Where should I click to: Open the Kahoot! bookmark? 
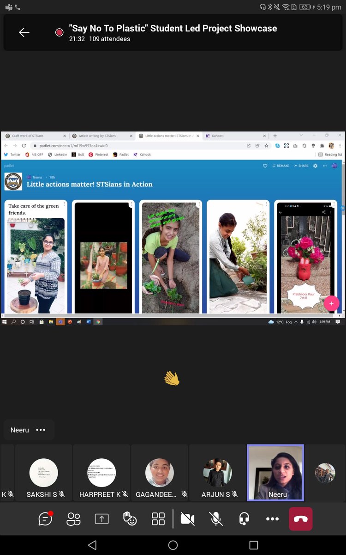pyautogui.click(x=142, y=154)
